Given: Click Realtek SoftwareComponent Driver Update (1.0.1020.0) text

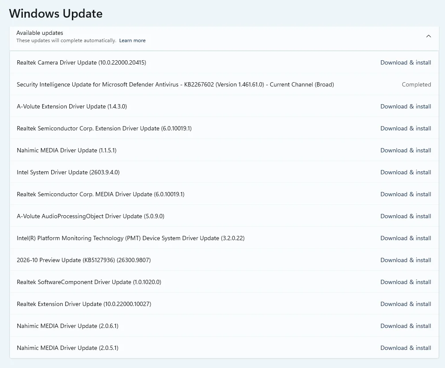Looking at the screenshot, I should coord(89,282).
